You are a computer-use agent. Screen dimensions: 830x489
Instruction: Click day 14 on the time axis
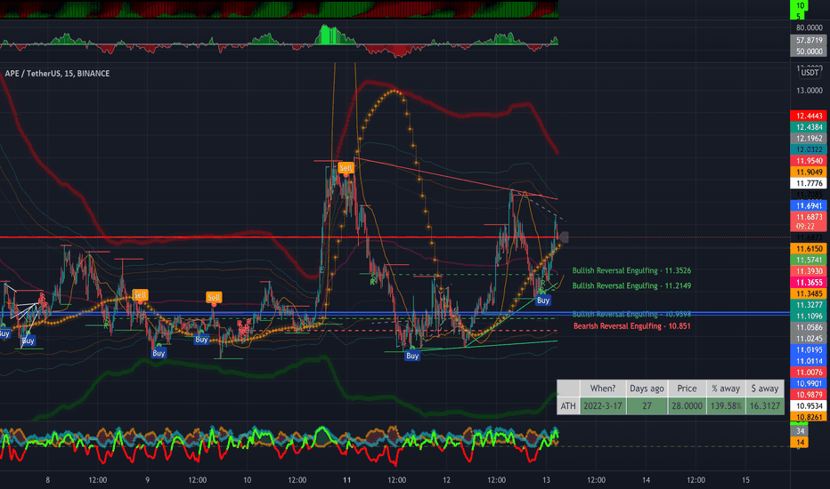coord(647,480)
